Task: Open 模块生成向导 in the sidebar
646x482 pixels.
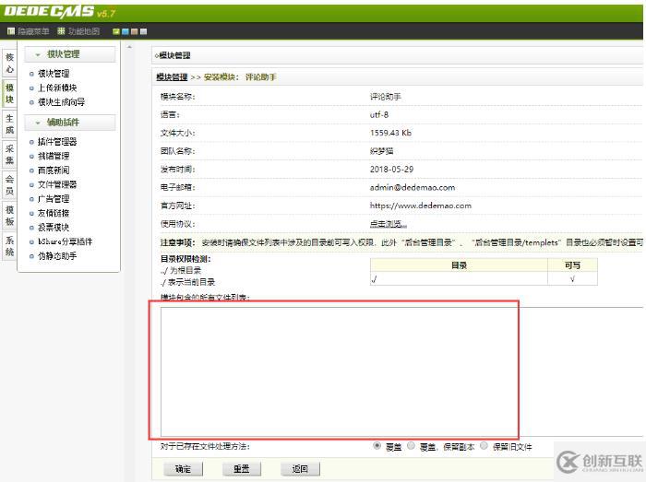Action: tap(62, 102)
